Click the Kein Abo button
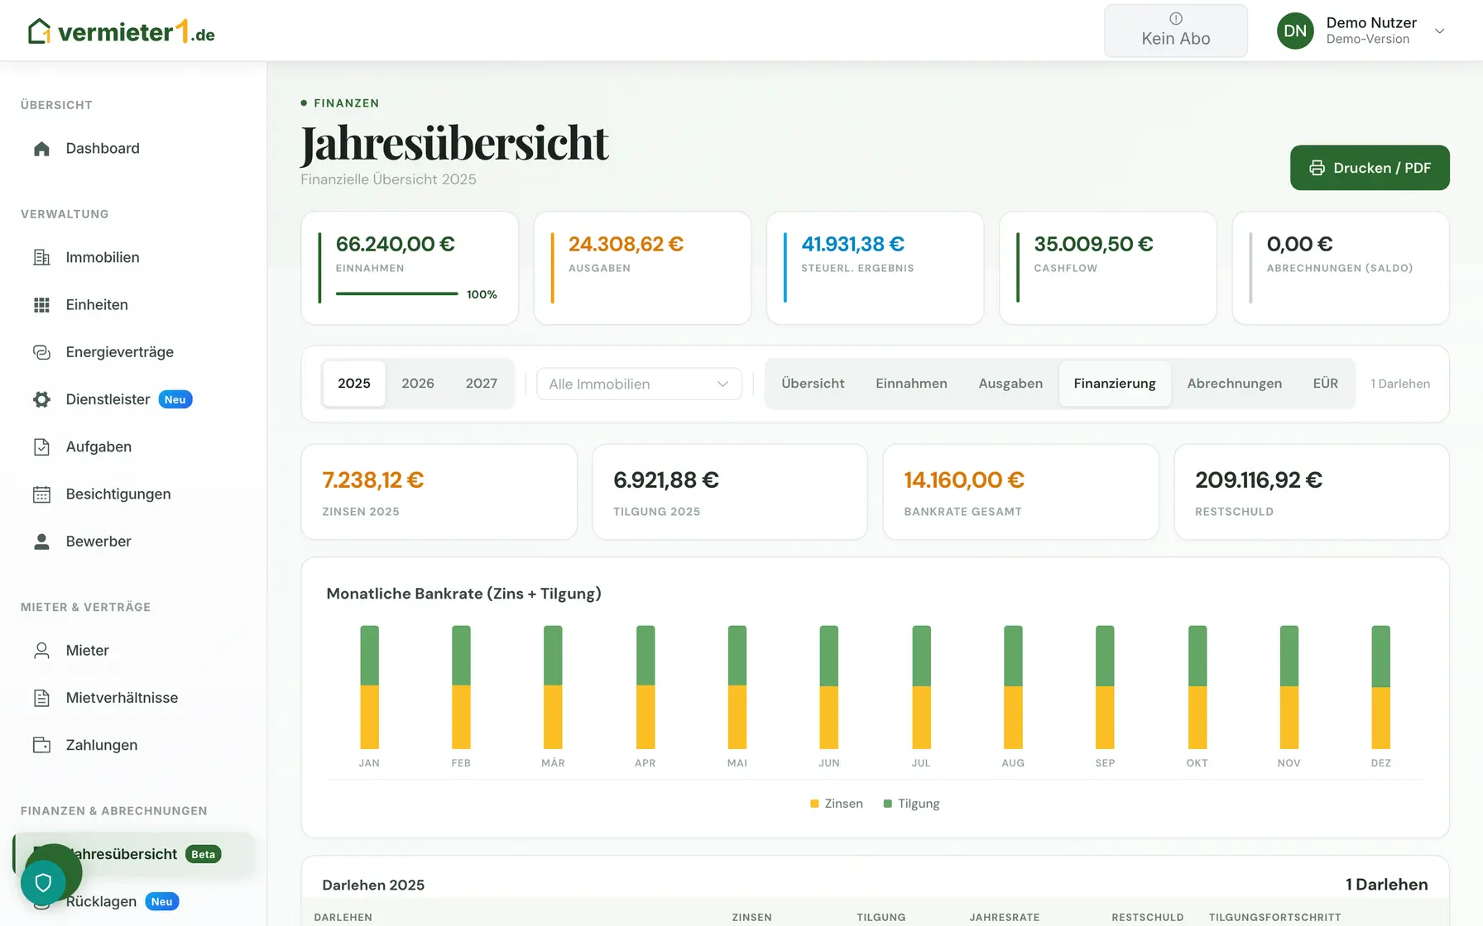The image size is (1483, 926). [1176, 31]
